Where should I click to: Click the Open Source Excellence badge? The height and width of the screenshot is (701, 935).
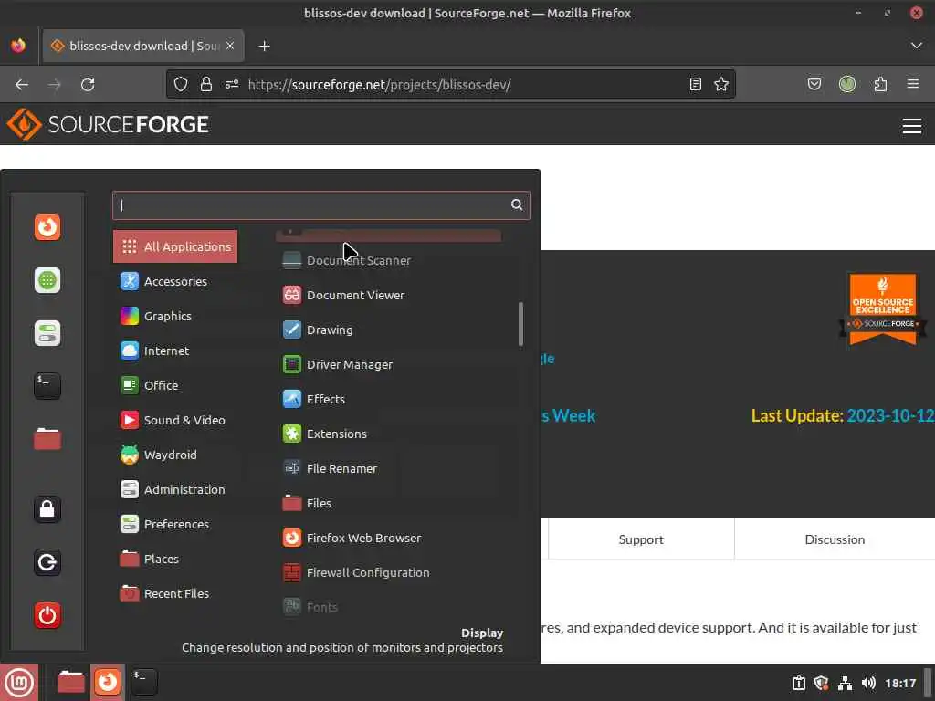[x=883, y=309]
